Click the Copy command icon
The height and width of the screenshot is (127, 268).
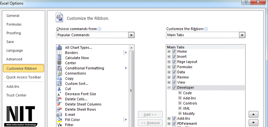point(59,78)
